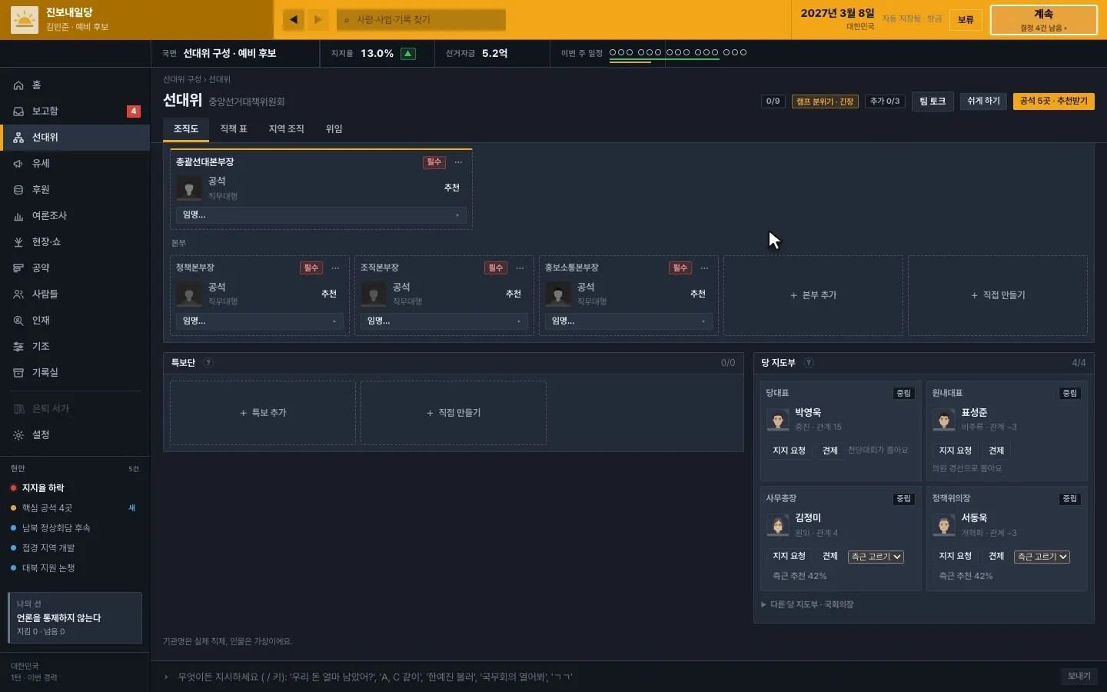
Task: Click the 보류 button in the top bar
Action: 966,20
